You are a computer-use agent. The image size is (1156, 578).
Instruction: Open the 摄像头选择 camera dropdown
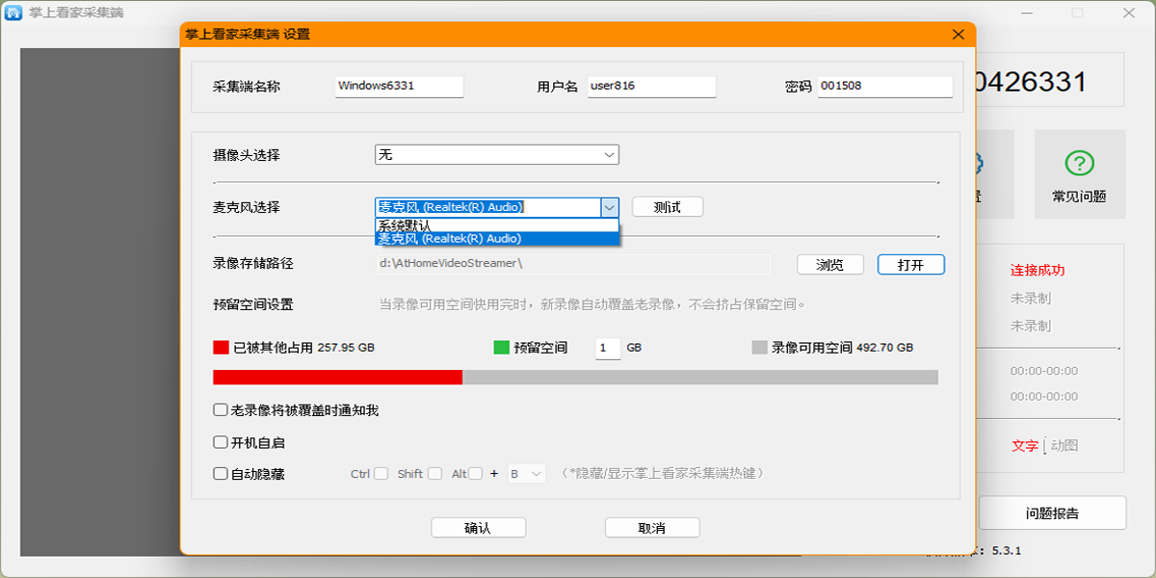coord(496,155)
